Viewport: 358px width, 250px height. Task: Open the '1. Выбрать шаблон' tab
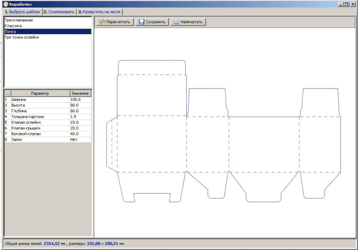22,12
